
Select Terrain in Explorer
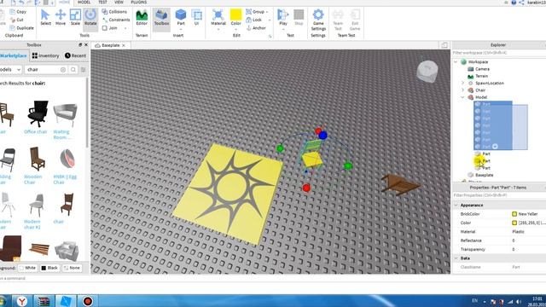[x=481, y=76]
